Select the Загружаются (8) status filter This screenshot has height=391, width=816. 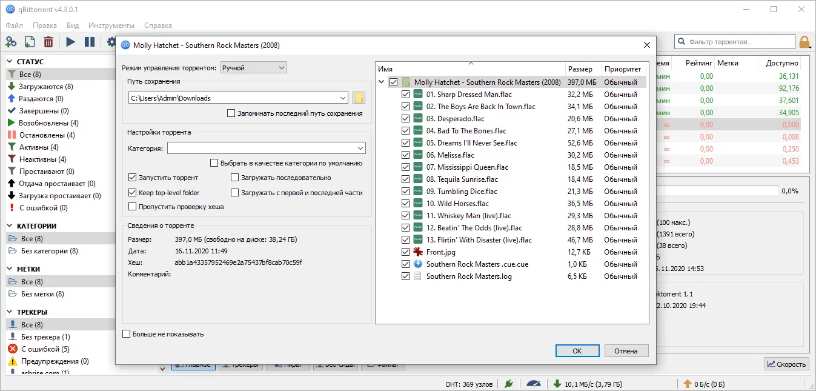click(46, 87)
